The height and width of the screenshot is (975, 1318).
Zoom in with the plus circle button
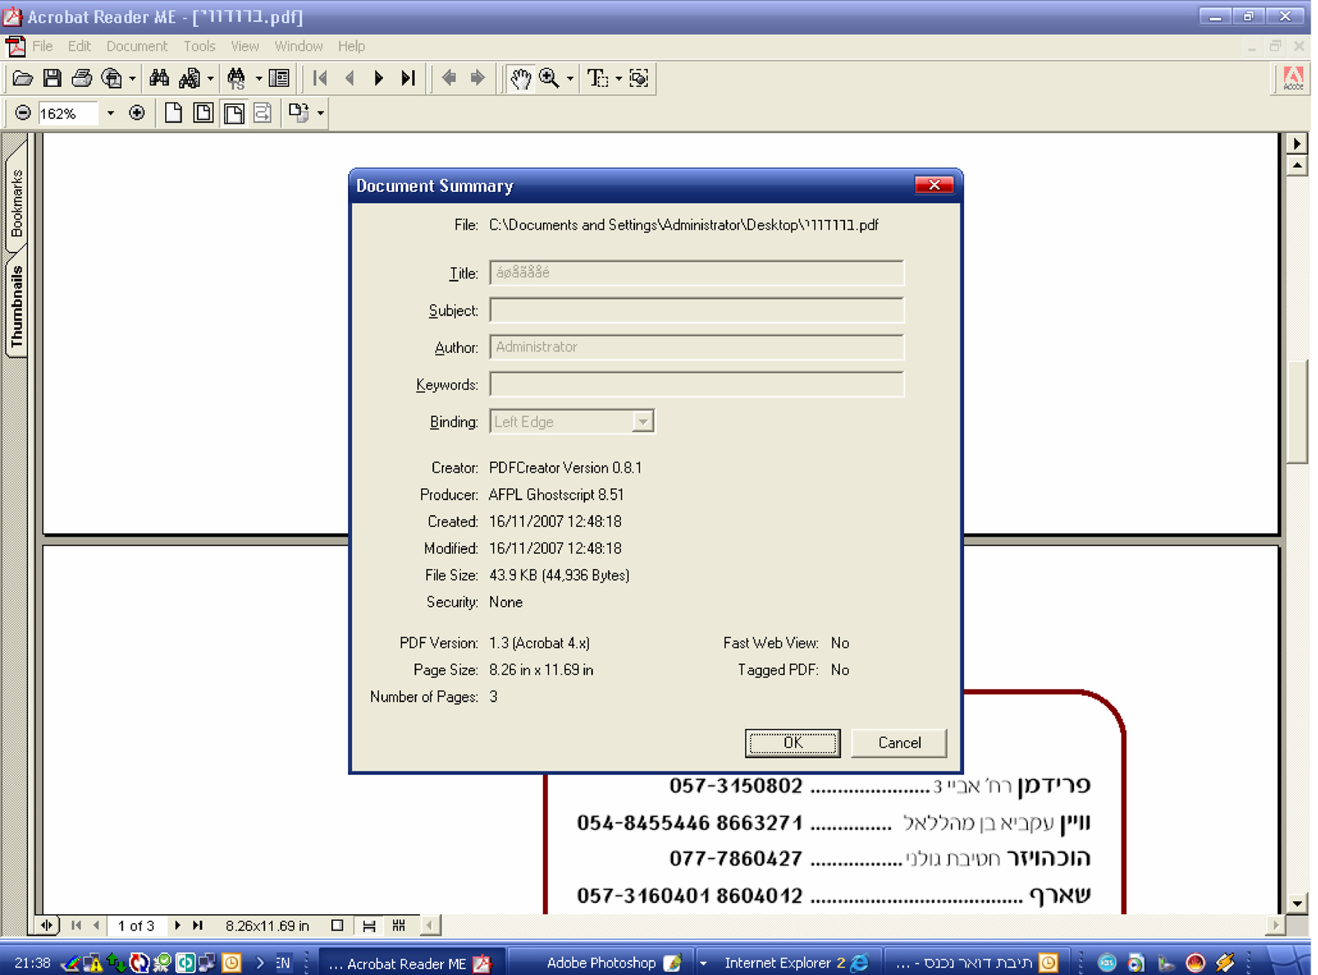tap(137, 113)
